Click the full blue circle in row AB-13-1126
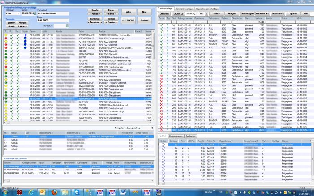This screenshot has width=314, height=196. point(25,42)
